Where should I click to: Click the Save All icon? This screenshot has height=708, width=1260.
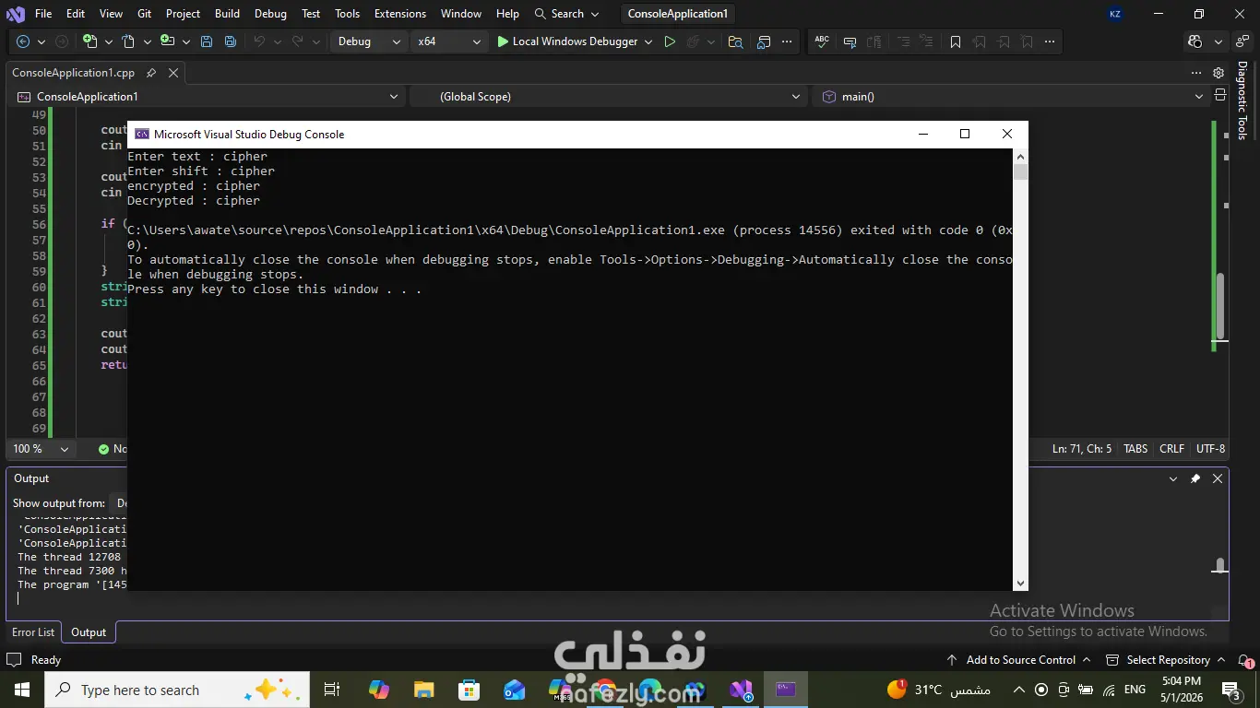pyautogui.click(x=231, y=41)
